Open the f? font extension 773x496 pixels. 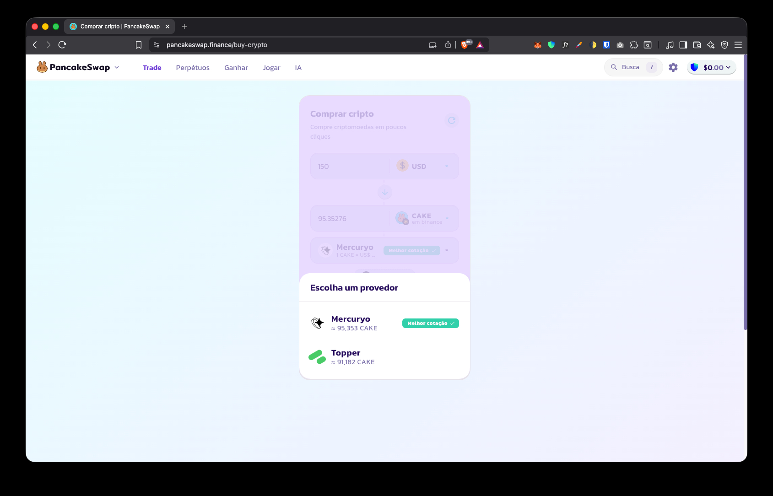(565, 45)
